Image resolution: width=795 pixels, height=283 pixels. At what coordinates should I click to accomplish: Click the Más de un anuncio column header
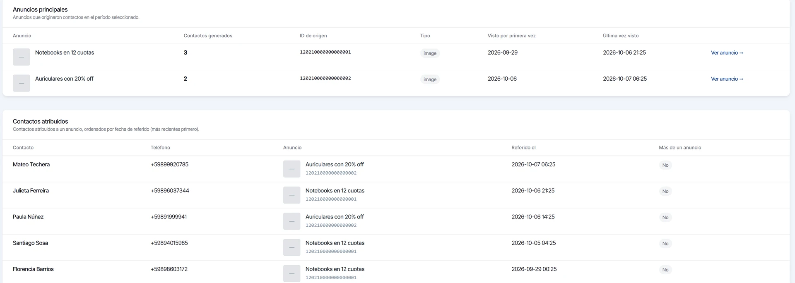pos(680,147)
